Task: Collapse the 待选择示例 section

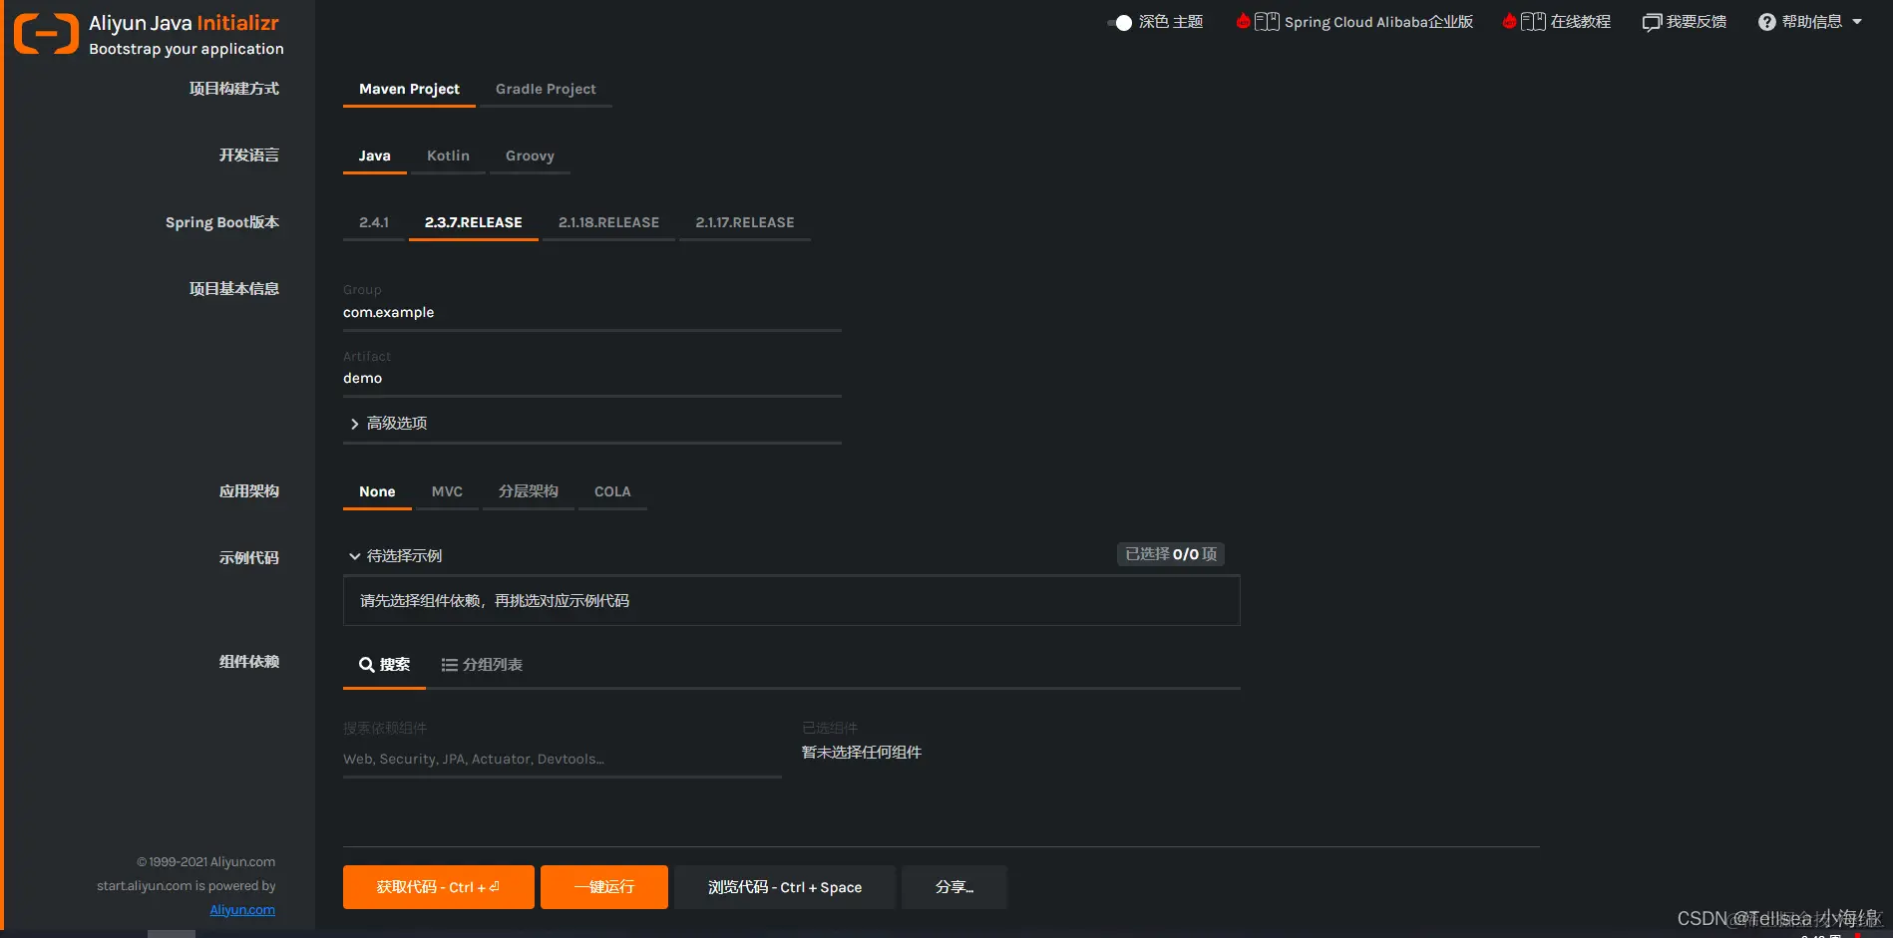Action: (x=395, y=556)
